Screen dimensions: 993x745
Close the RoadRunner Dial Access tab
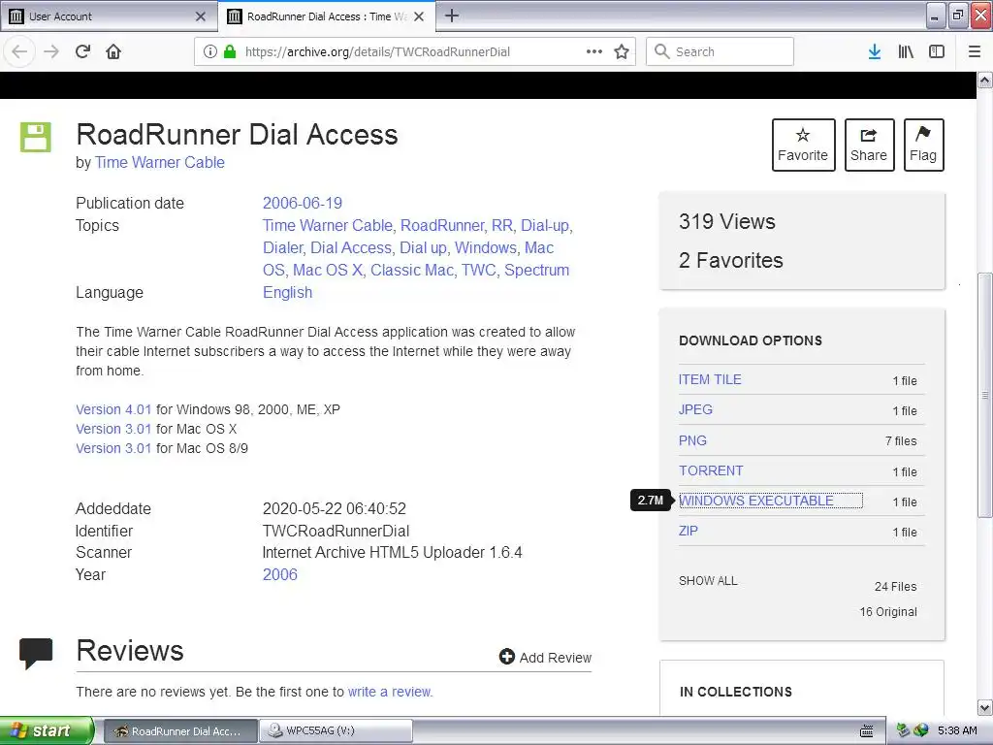point(419,16)
